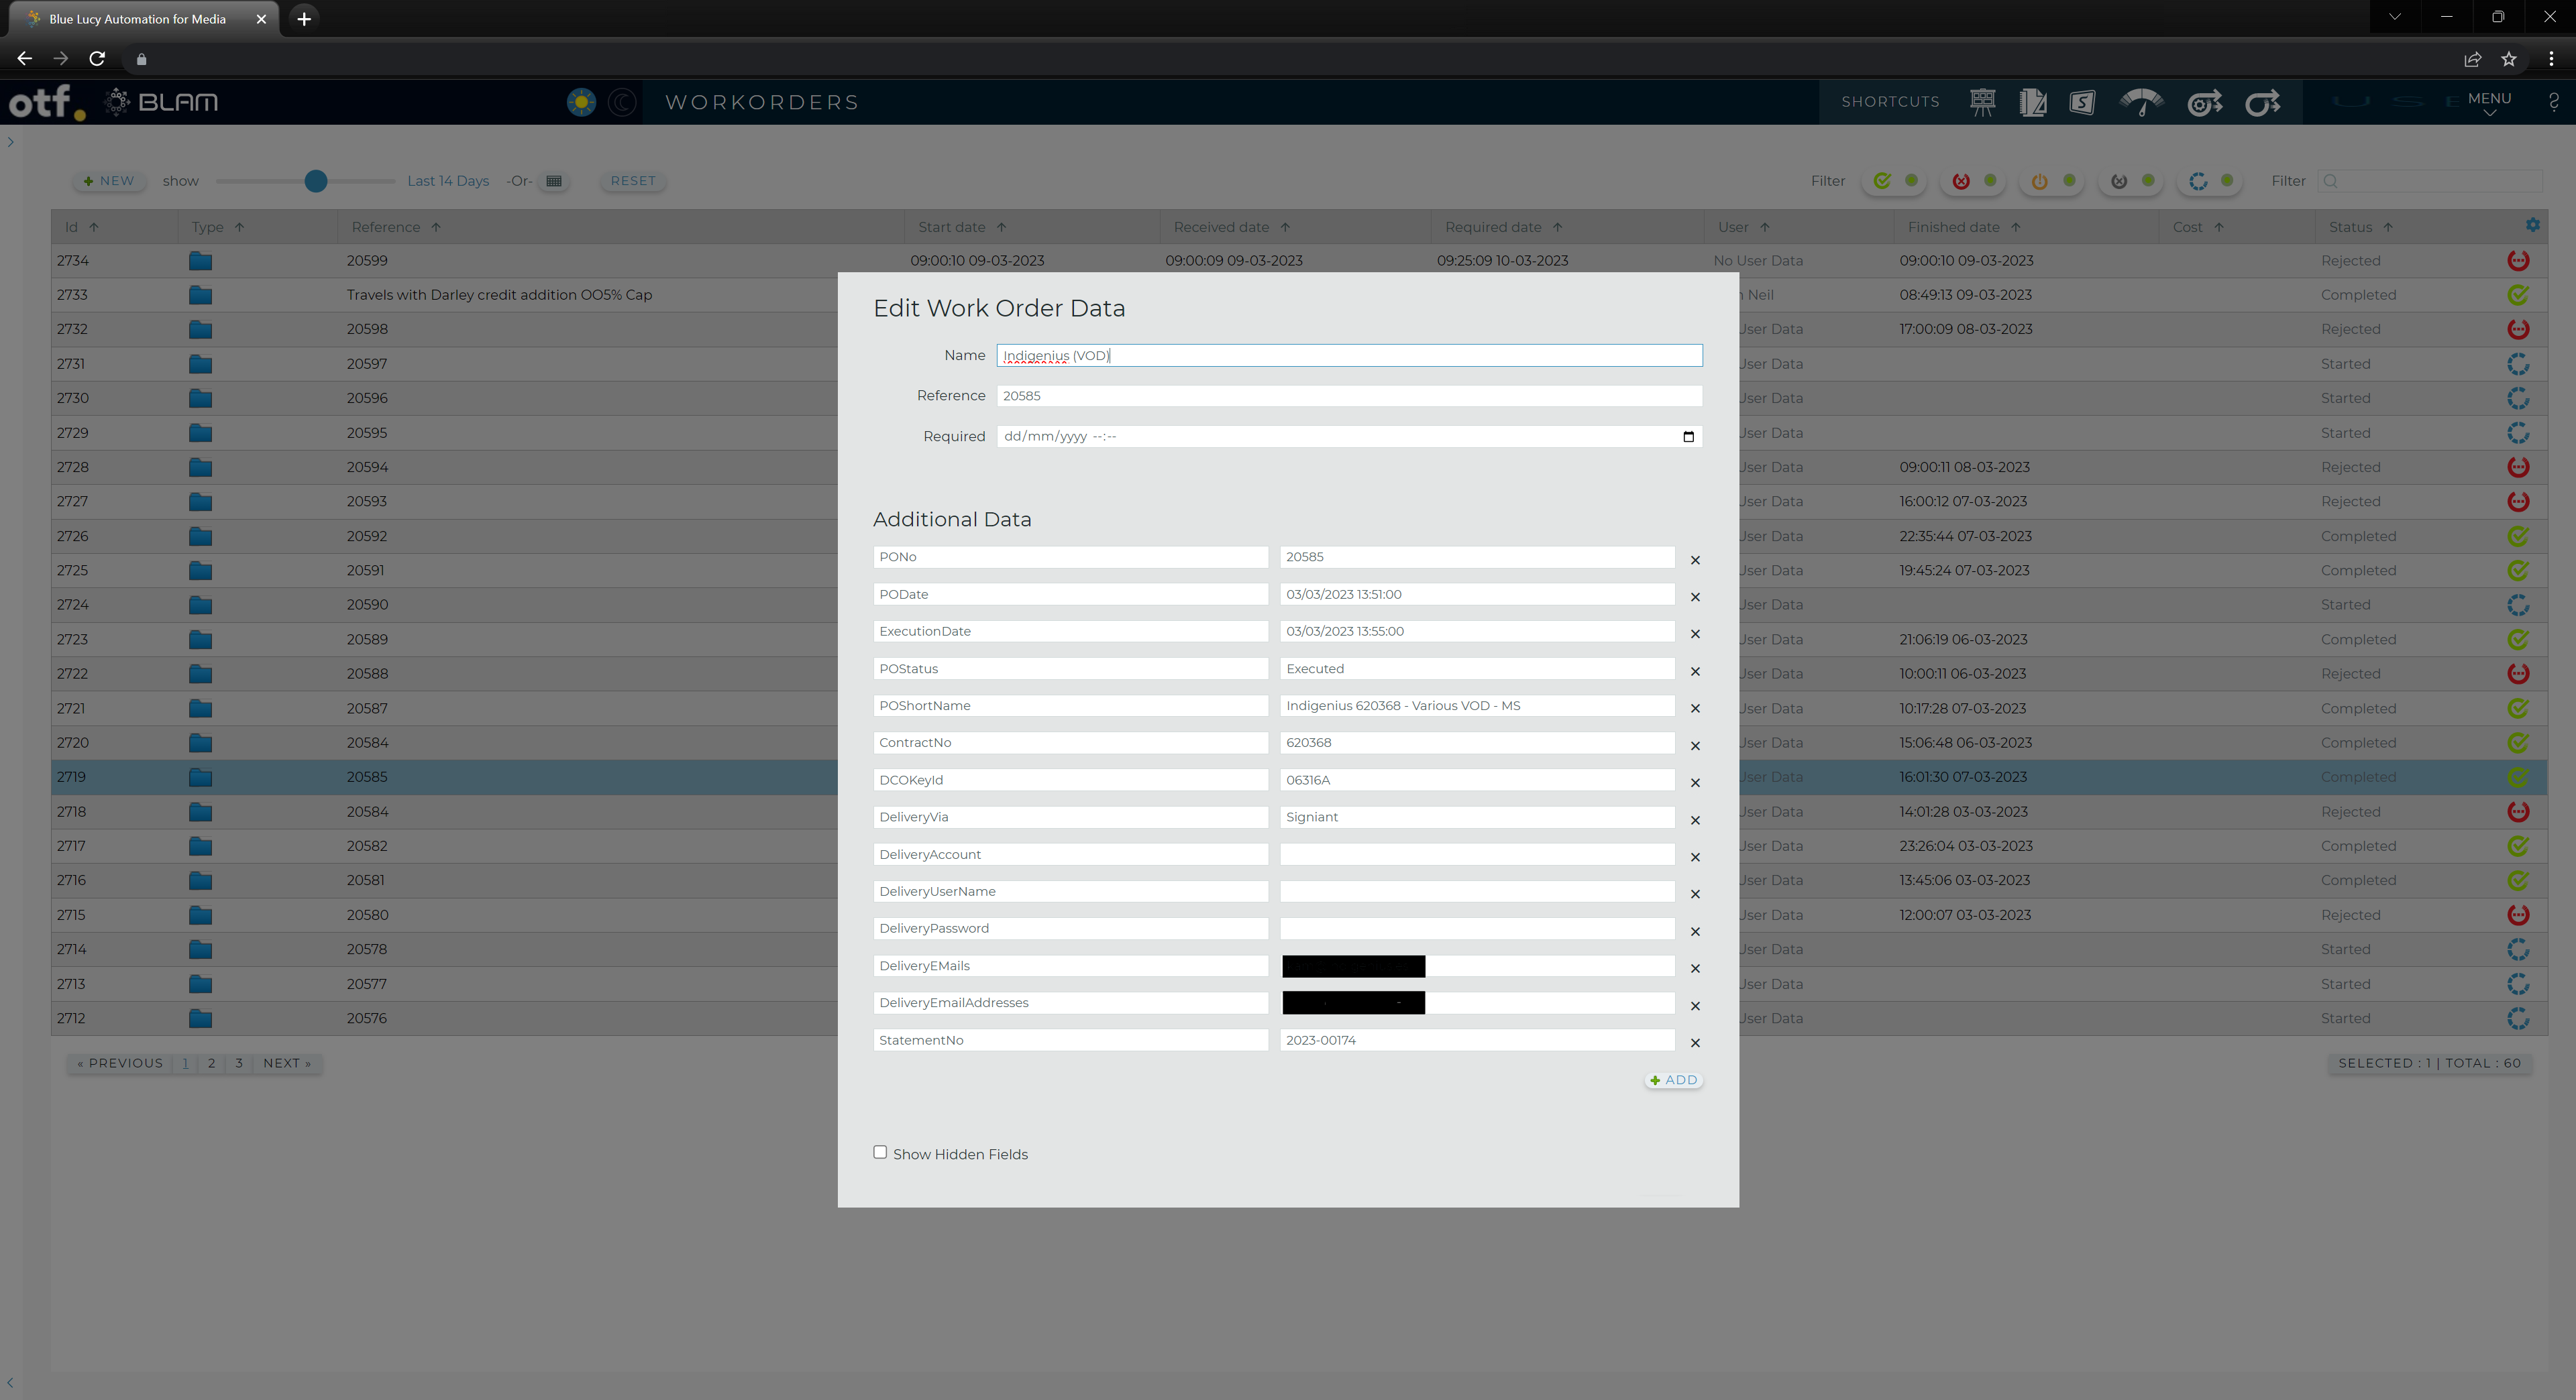Remove the StatementNo field row
The image size is (2576, 1400).
pos(1695,1042)
